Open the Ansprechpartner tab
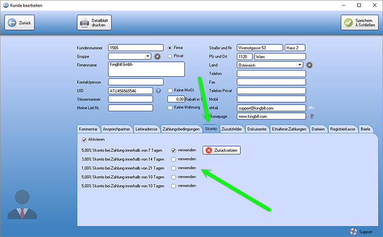 click(117, 129)
